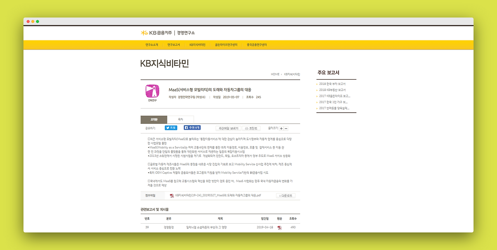The height and width of the screenshot is (250, 497).
Task: Open the attached KB지식비타민(19-24) pdf file
Action: click(218, 195)
